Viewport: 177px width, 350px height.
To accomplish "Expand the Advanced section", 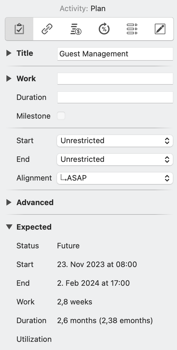I will (8, 202).
